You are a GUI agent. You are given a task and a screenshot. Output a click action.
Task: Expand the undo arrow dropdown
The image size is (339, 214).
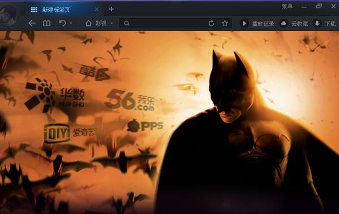tap(71, 23)
